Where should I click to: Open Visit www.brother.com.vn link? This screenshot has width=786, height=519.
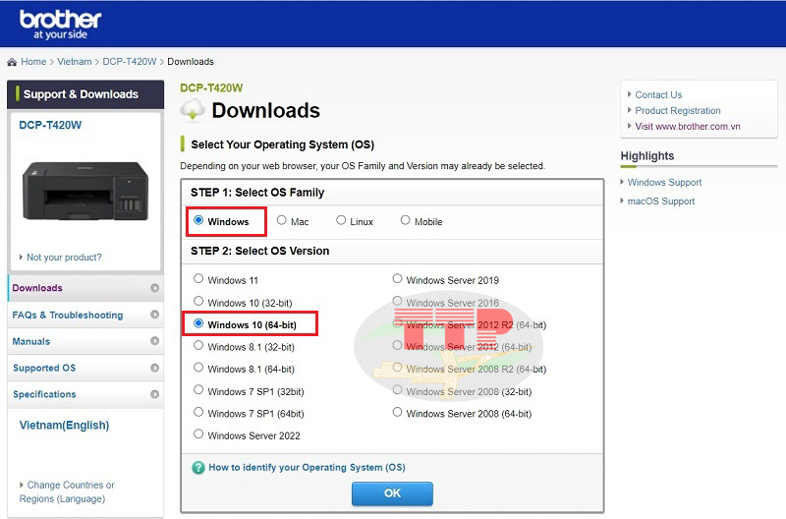point(687,127)
